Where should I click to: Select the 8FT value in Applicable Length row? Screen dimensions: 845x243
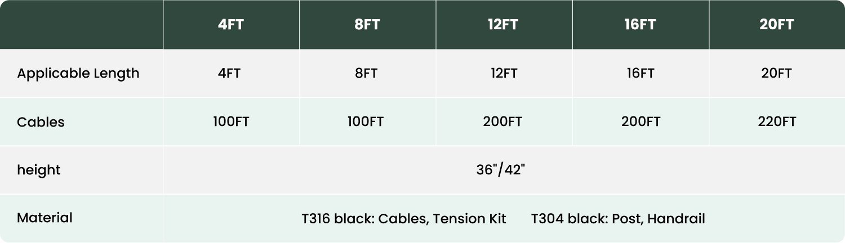coord(366,74)
